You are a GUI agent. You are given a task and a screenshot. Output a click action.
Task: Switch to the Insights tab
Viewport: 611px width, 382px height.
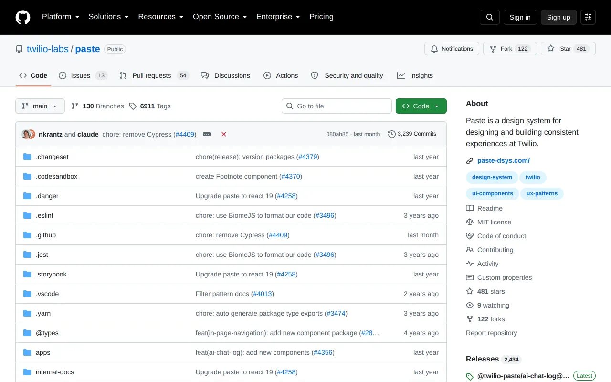[415, 75]
